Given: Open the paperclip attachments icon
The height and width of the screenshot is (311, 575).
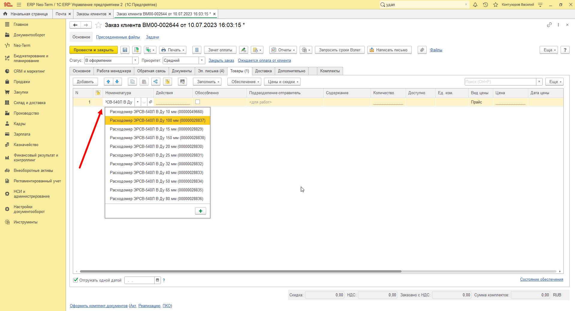Looking at the screenshot, I should coord(422,50).
